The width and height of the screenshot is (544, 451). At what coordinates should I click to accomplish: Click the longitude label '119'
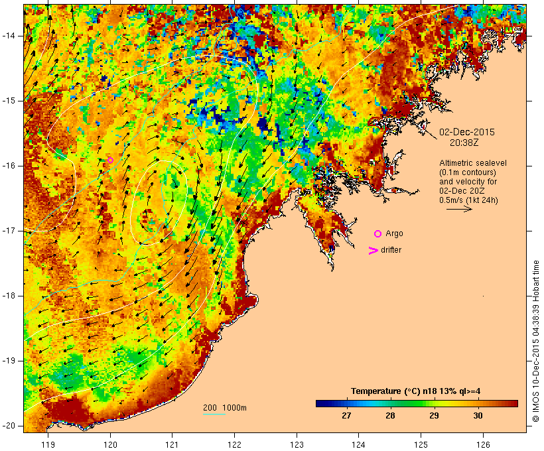(48, 444)
